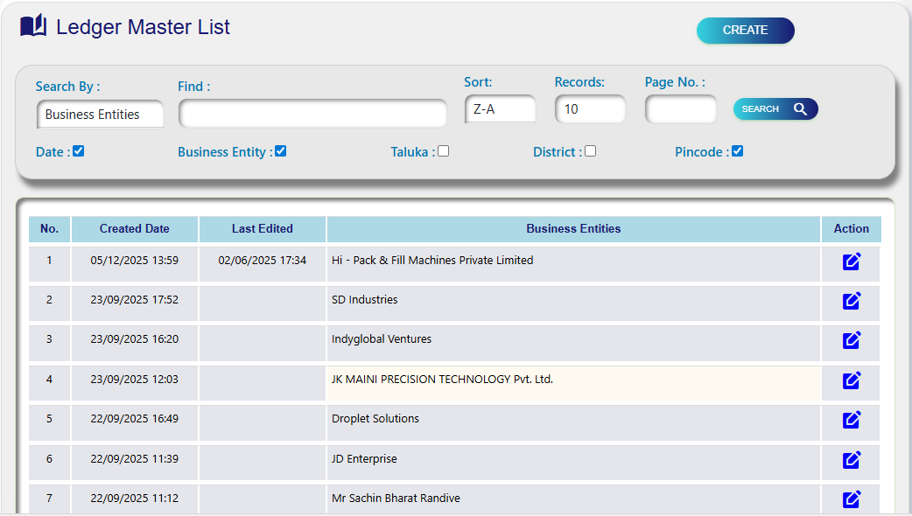Open the Sort order Z-A dropdown
The height and width of the screenshot is (516, 912).
click(x=500, y=109)
